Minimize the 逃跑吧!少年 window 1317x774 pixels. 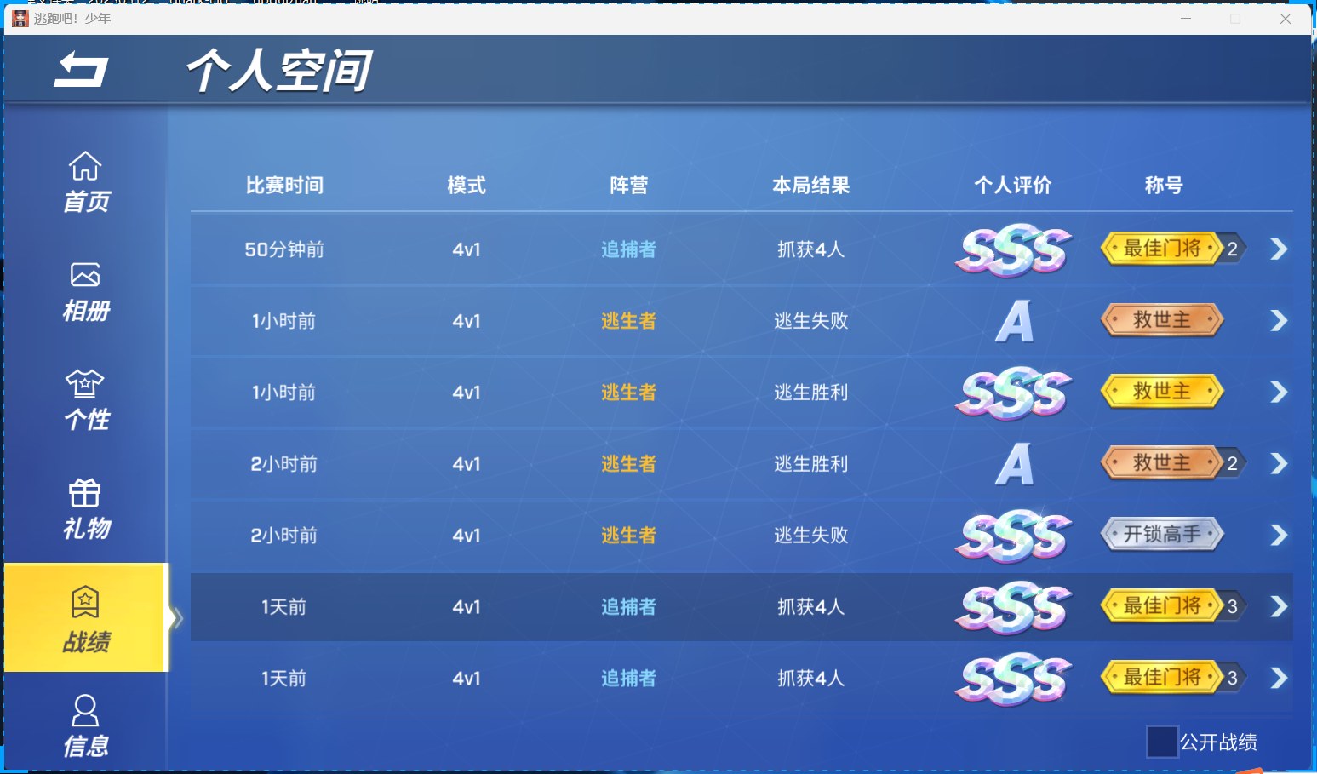1185,18
